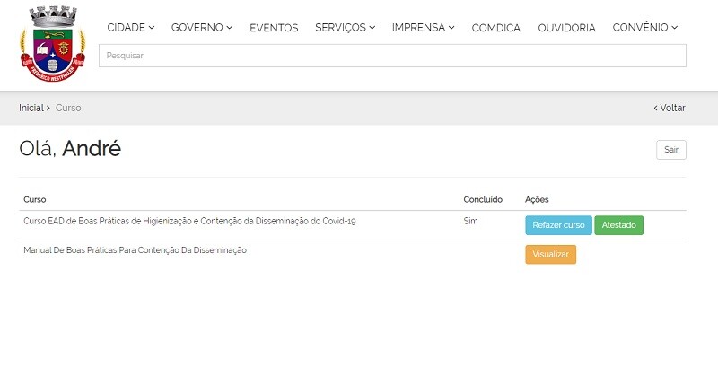Click the Sim completed value
The image size is (718, 384).
pyautogui.click(x=470, y=221)
